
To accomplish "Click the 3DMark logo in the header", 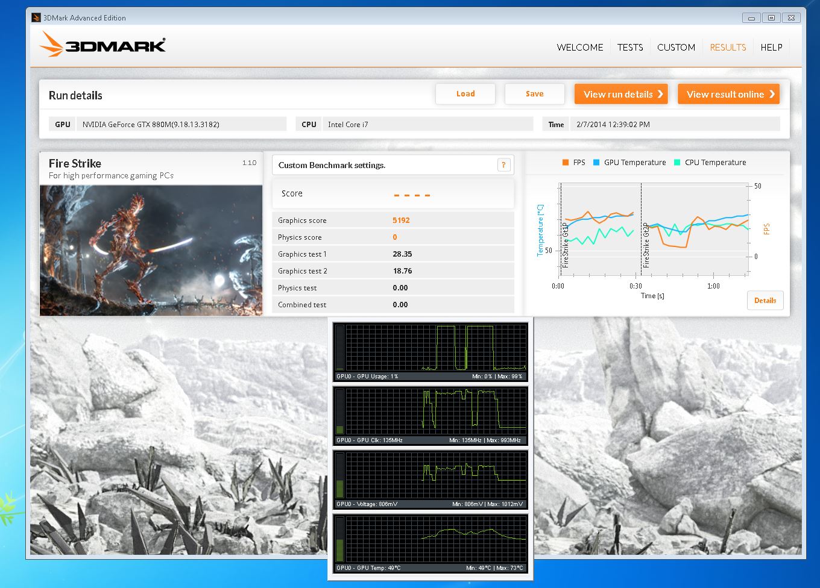I will click(102, 45).
